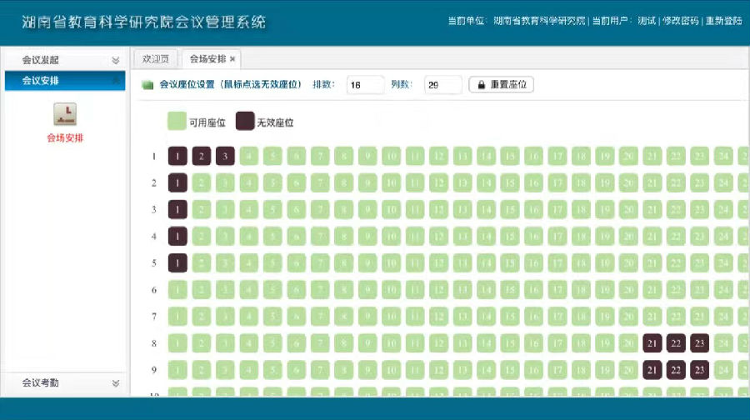Switch to the 欢迎页 tab
Image resolution: width=750 pixels, height=420 pixels.
[x=155, y=59]
